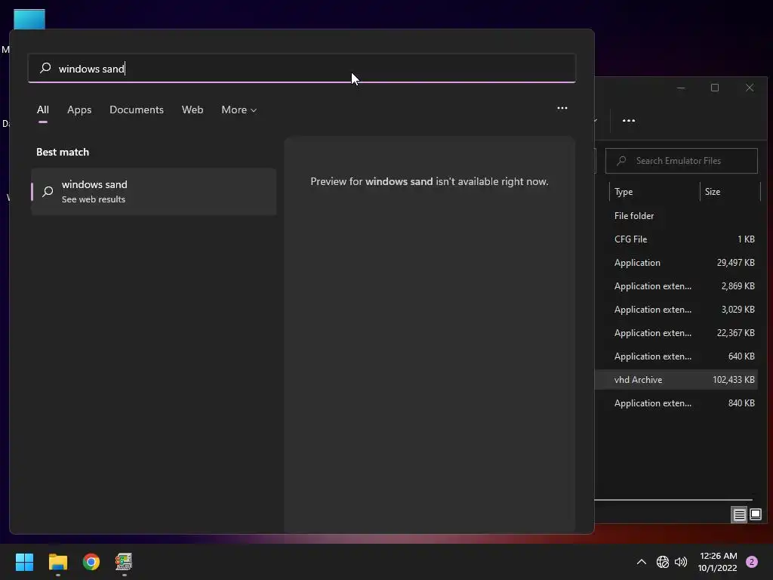Image resolution: width=773 pixels, height=580 pixels.
Task: Click the Explorer horizontal scrollbar
Action: pos(673,500)
